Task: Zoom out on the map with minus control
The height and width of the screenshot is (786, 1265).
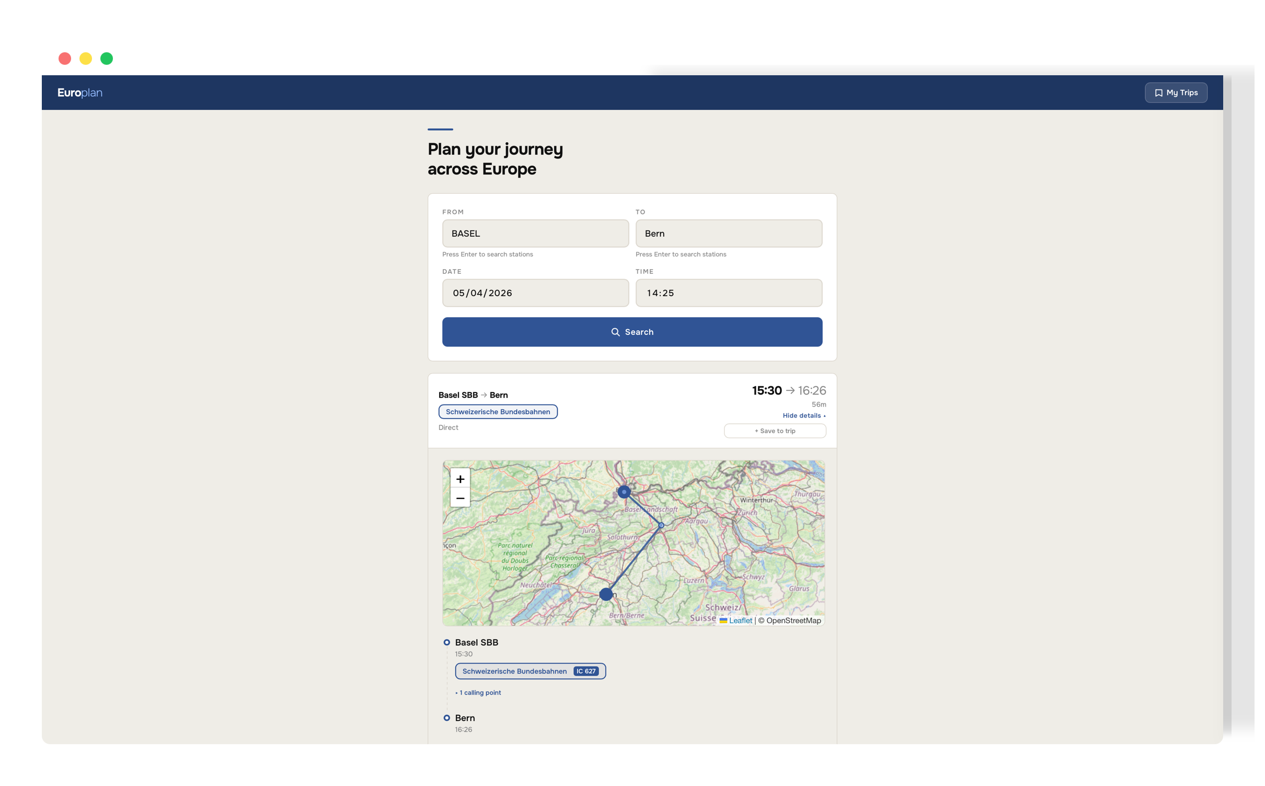Action: [x=460, y=498]
